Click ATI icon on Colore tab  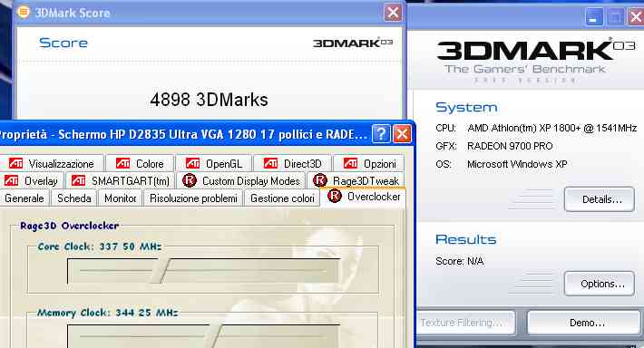pyautogui.click(x=122, y=163)
